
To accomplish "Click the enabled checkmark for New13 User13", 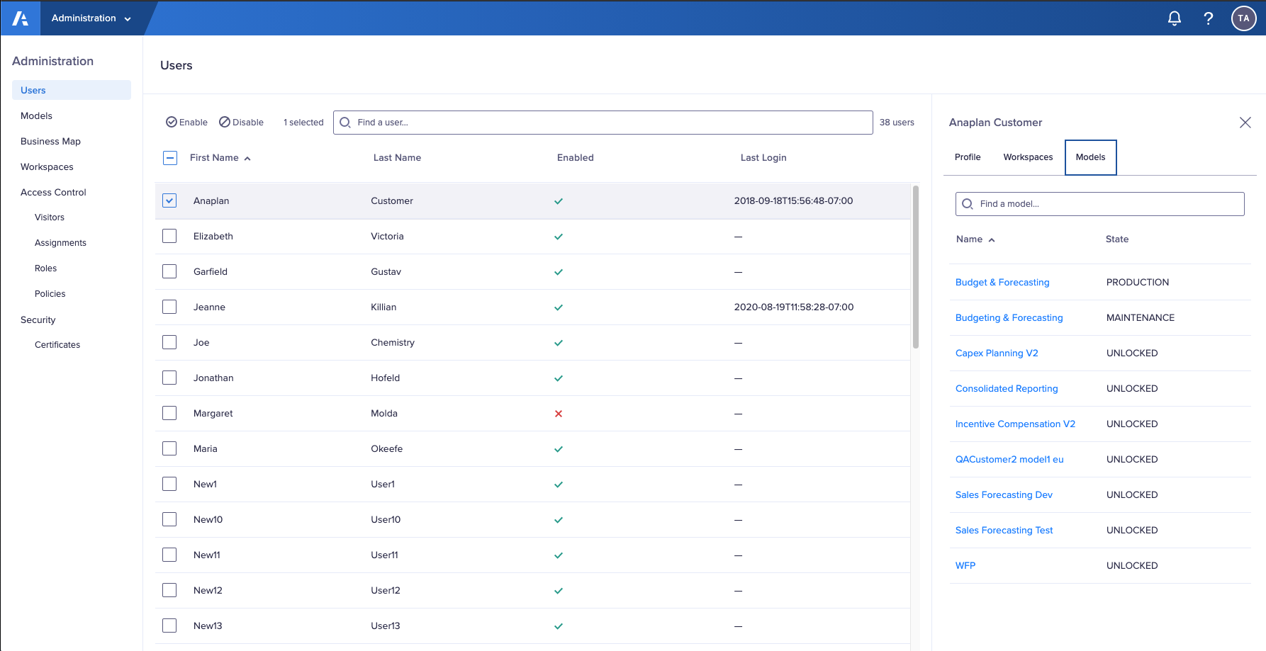I will 559,626.
